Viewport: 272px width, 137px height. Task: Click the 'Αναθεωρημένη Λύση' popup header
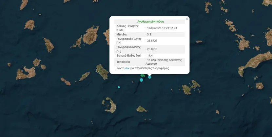(x=150, y=22)
